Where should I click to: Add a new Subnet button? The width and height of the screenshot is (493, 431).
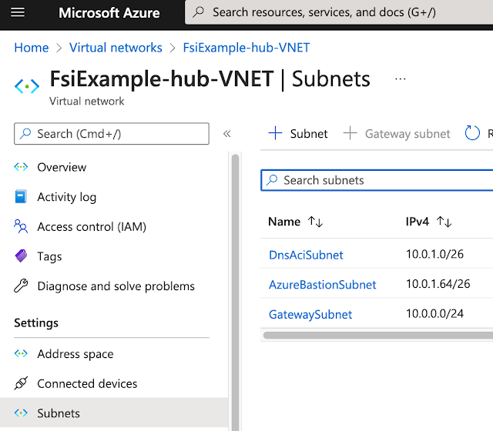tap(297, 134)
